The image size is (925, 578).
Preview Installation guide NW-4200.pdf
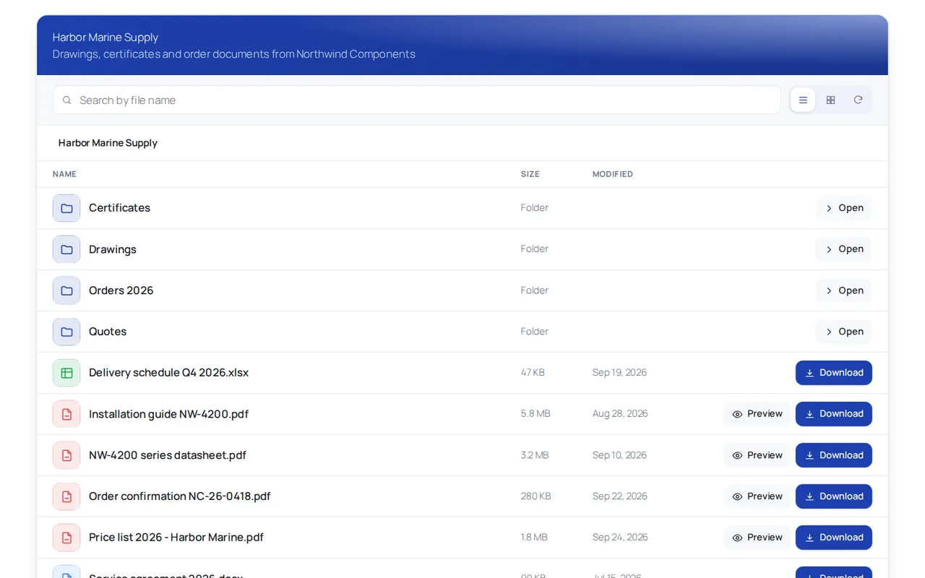click(757, 414)
